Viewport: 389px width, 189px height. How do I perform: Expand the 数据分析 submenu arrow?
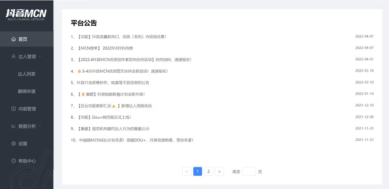pyautogui.click(x=40, y=126)
